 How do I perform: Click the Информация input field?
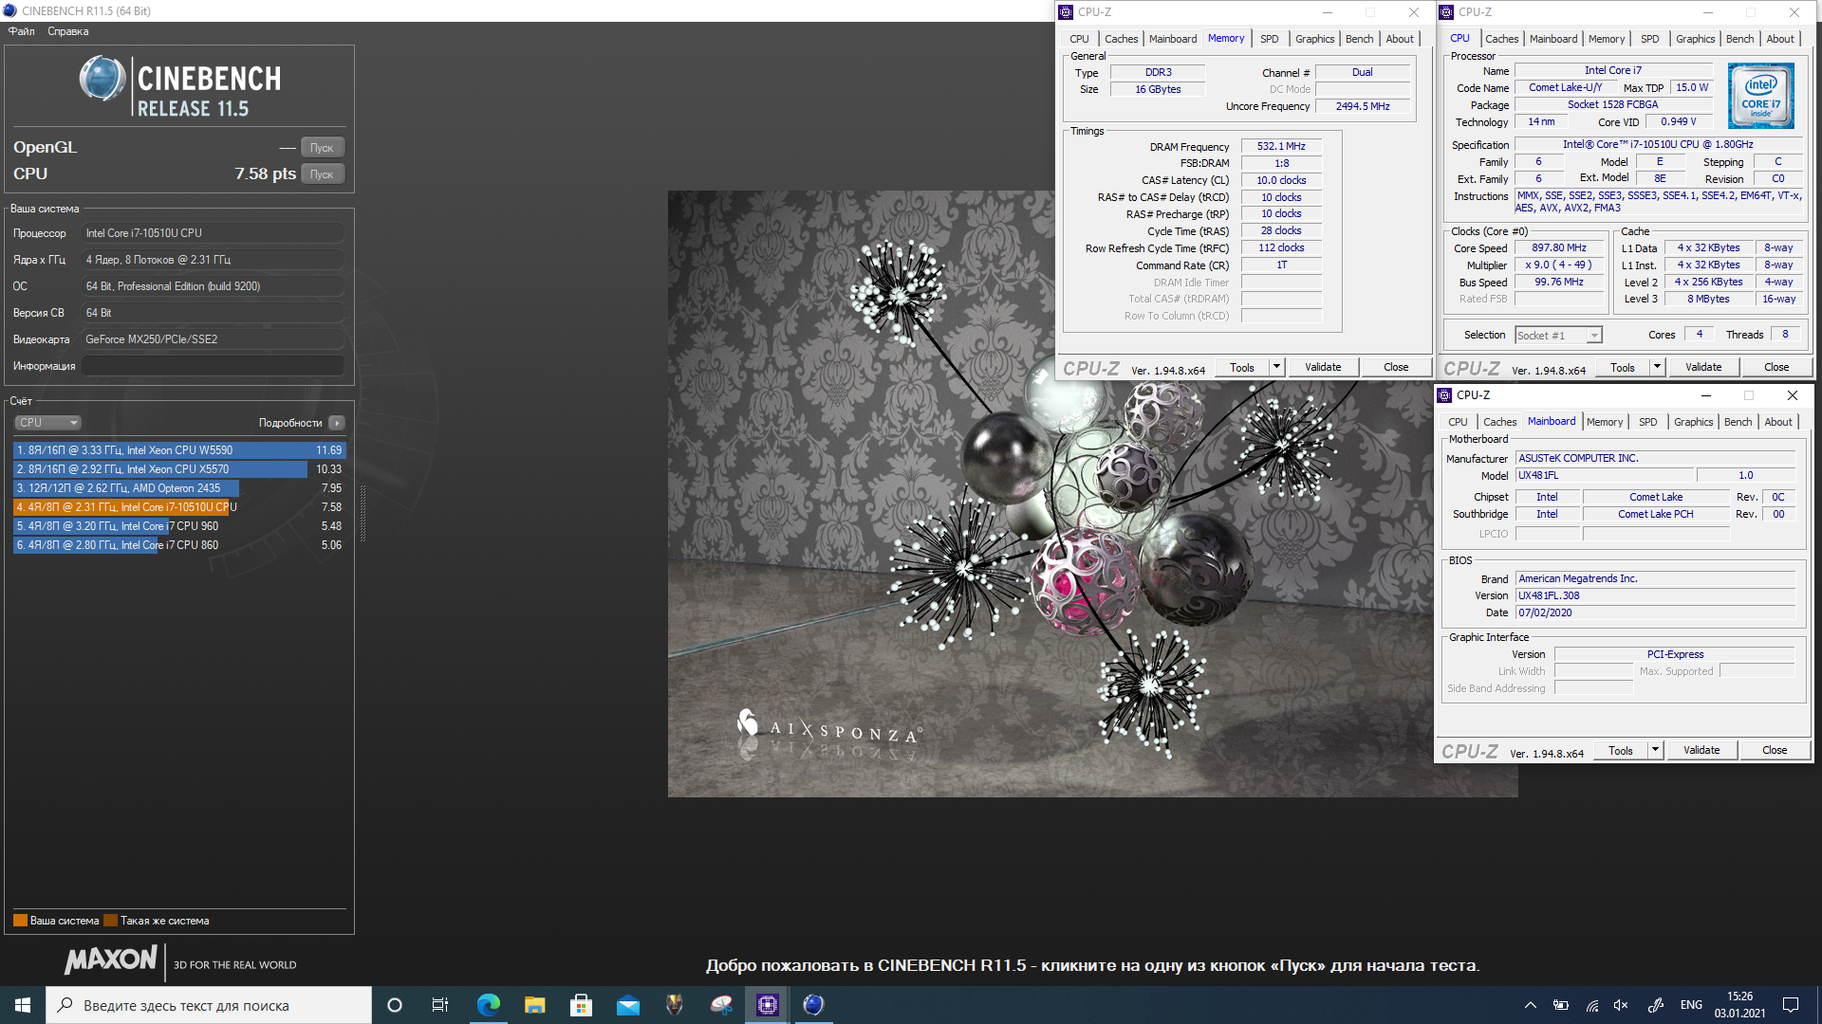[213, 366]
